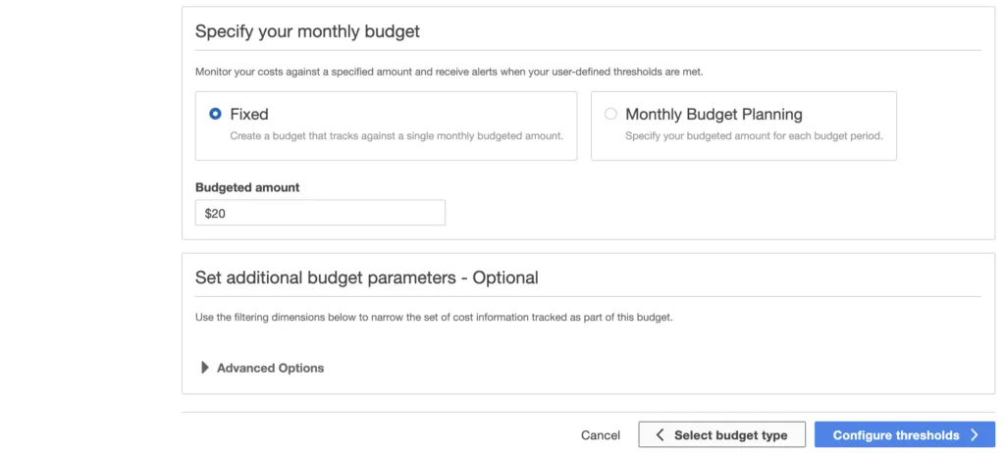Click the Advanced Options label text
Image resolution: width=1005 pixels, height=453 pixels.
click(x=270, y=368)
